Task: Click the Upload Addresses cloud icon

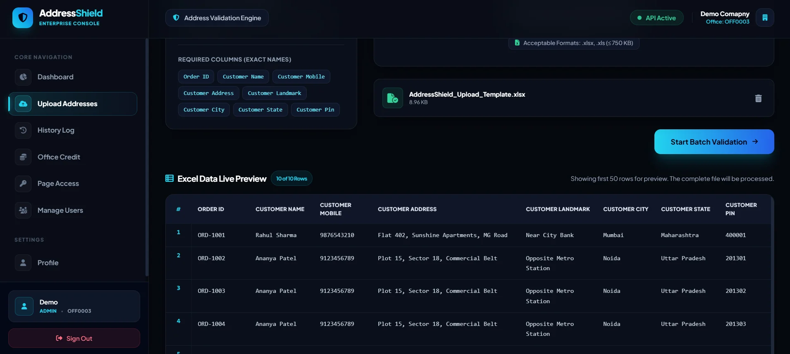Action: (x=23, y=104)
